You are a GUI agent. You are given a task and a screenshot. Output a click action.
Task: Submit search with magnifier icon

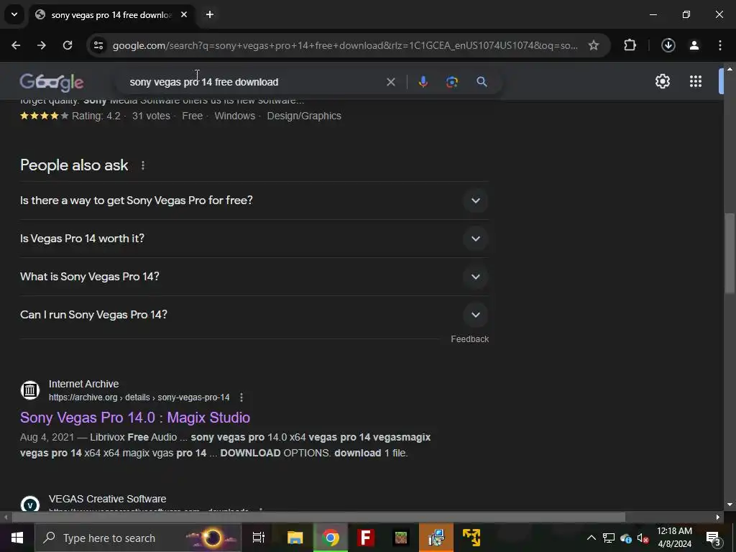(482, 82)
